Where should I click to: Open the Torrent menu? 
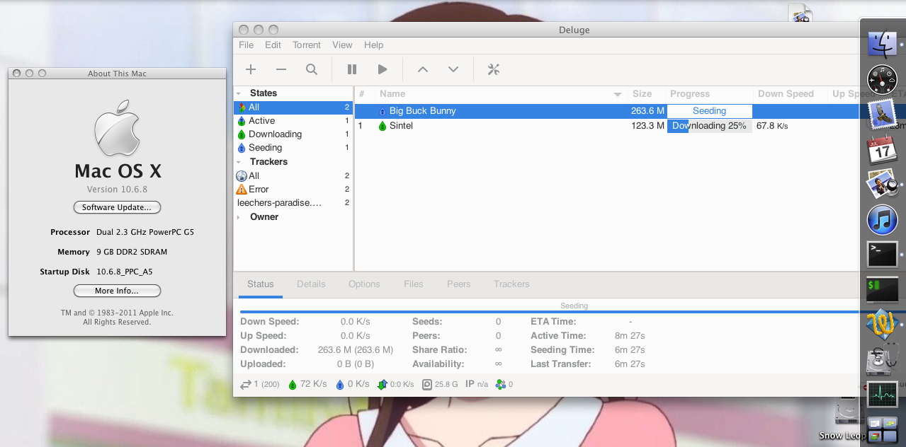(x=307, y=45)
